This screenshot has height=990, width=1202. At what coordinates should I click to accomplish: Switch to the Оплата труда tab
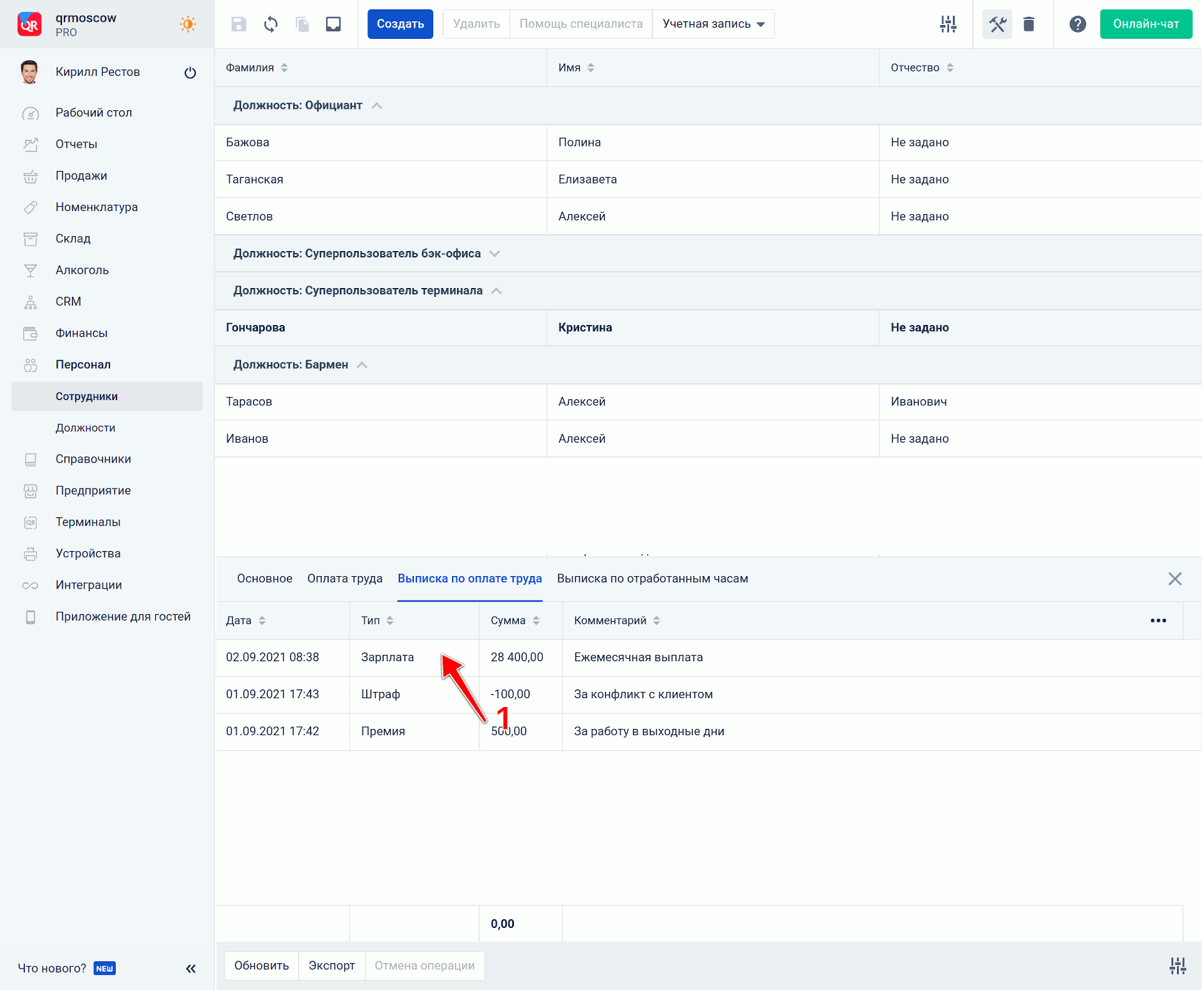coord(344,579)
